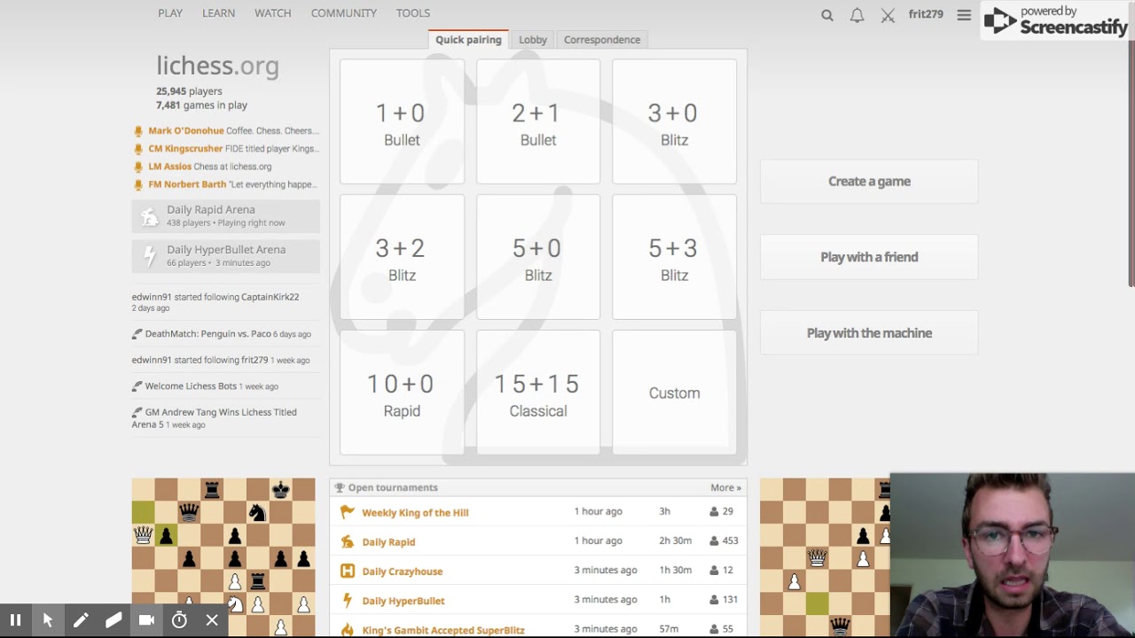Open the hamburger menu icon

[x=964, y=15]
